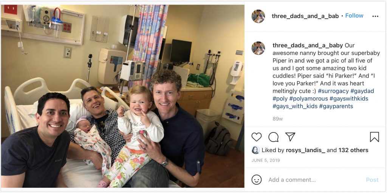Share post using paper plane icon
This screenshot has height=193, width=387.
290,137
